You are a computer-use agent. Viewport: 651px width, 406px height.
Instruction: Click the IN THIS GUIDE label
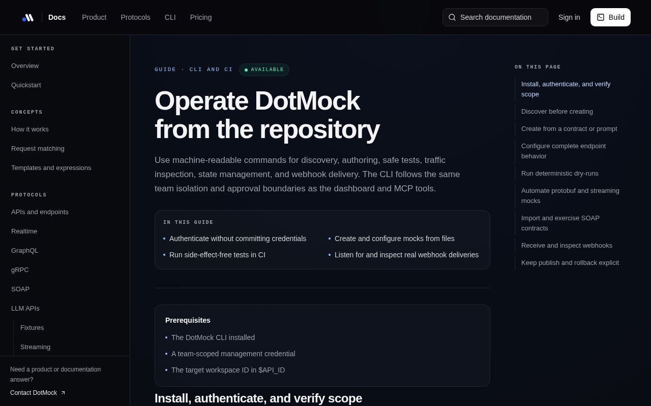188,222
